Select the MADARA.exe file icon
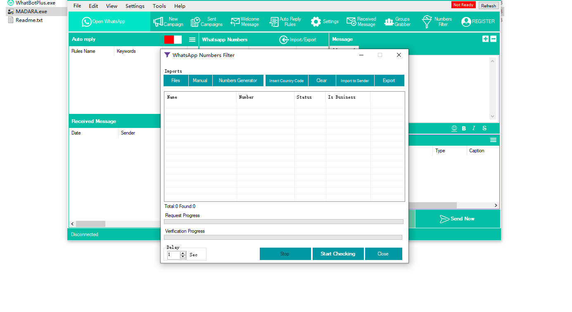The height and width of the screenshot is (312, 572). (x=11, y=12)
